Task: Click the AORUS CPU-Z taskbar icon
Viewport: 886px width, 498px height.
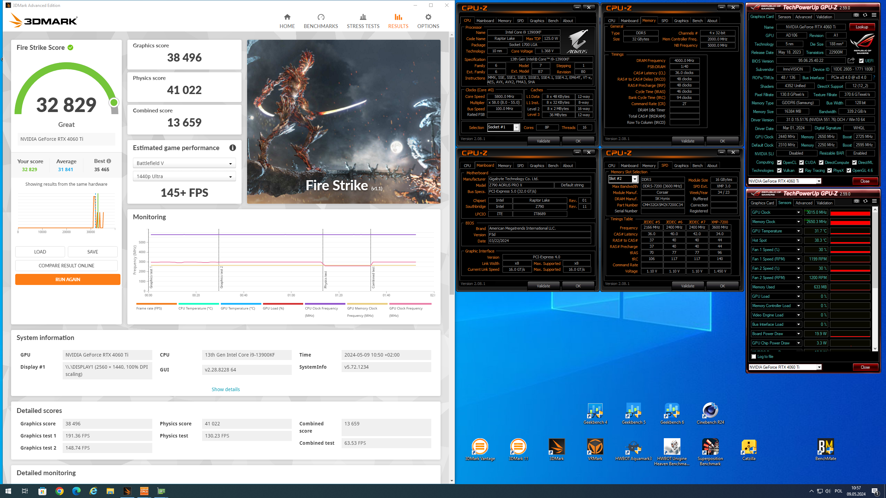Action: 144,491
